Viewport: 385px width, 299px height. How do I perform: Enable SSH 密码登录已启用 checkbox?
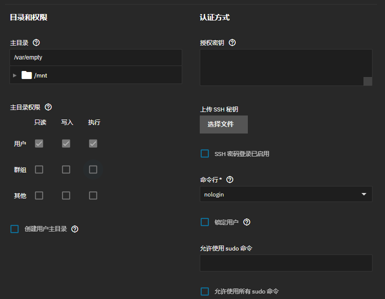[x=205, y=153]
